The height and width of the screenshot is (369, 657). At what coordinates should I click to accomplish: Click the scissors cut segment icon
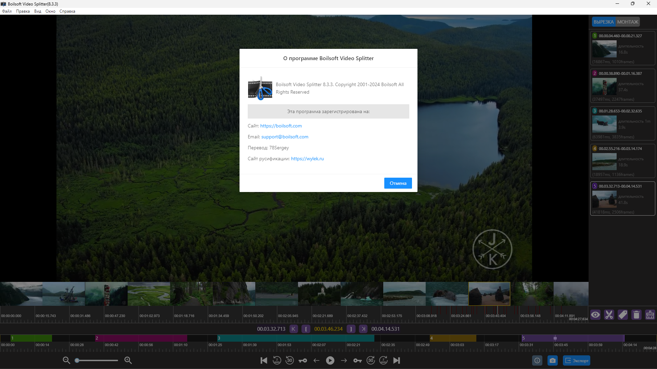609,315
